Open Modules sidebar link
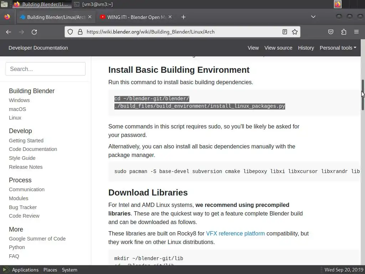365x274 pixels. click(x=19, y=198)
